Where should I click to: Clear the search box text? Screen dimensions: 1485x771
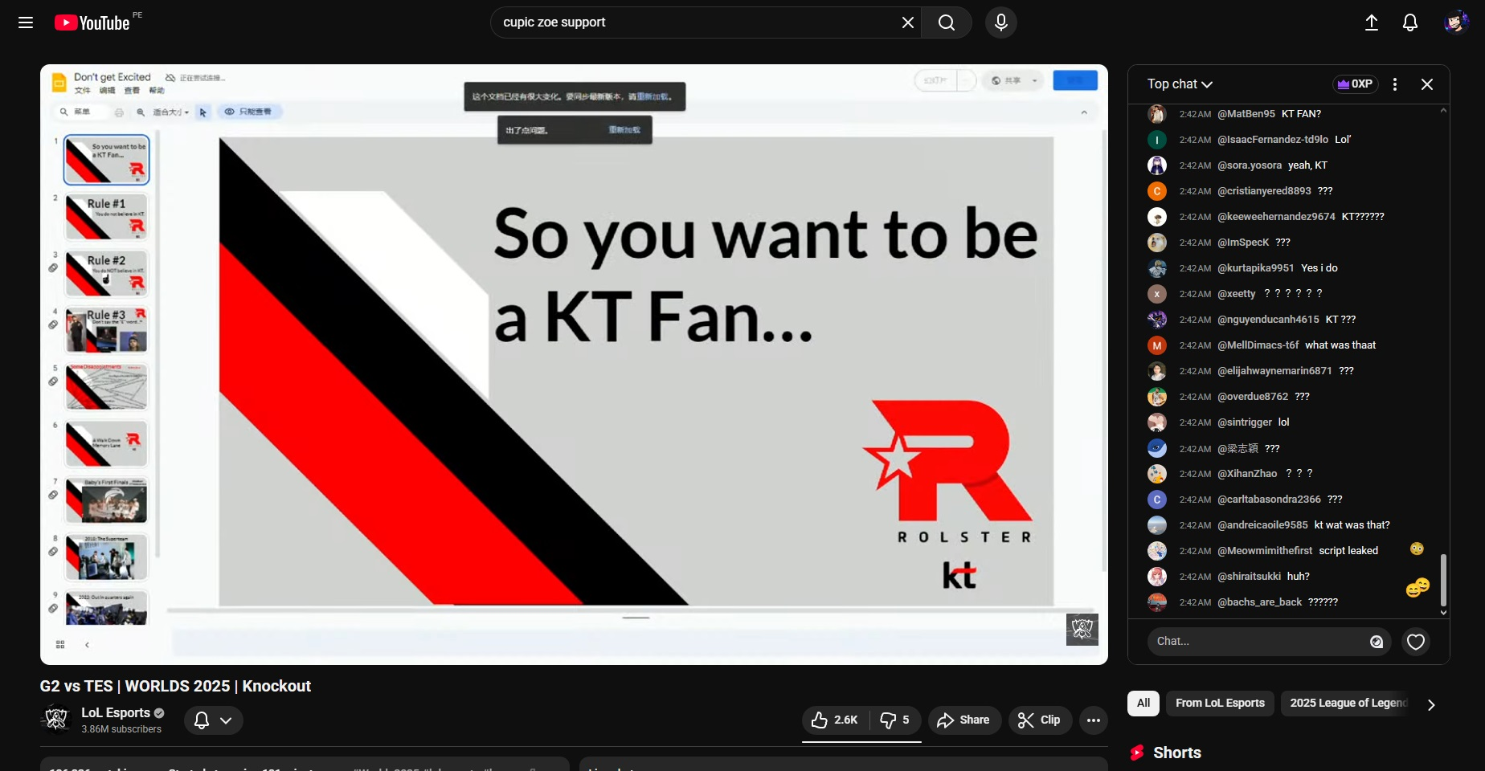pyautogui.click(x=908, y=22)
